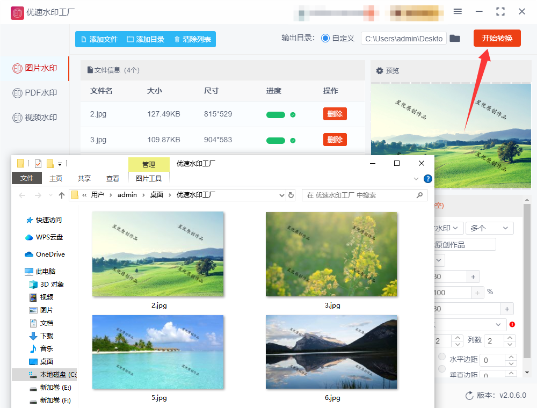Expand the Explorer ribbon chevron
537x408 pixels.
(416, 179)
